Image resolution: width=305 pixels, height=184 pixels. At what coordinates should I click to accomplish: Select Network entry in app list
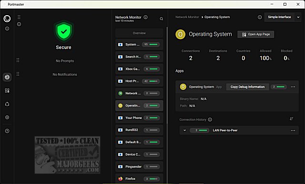[139, 93]
